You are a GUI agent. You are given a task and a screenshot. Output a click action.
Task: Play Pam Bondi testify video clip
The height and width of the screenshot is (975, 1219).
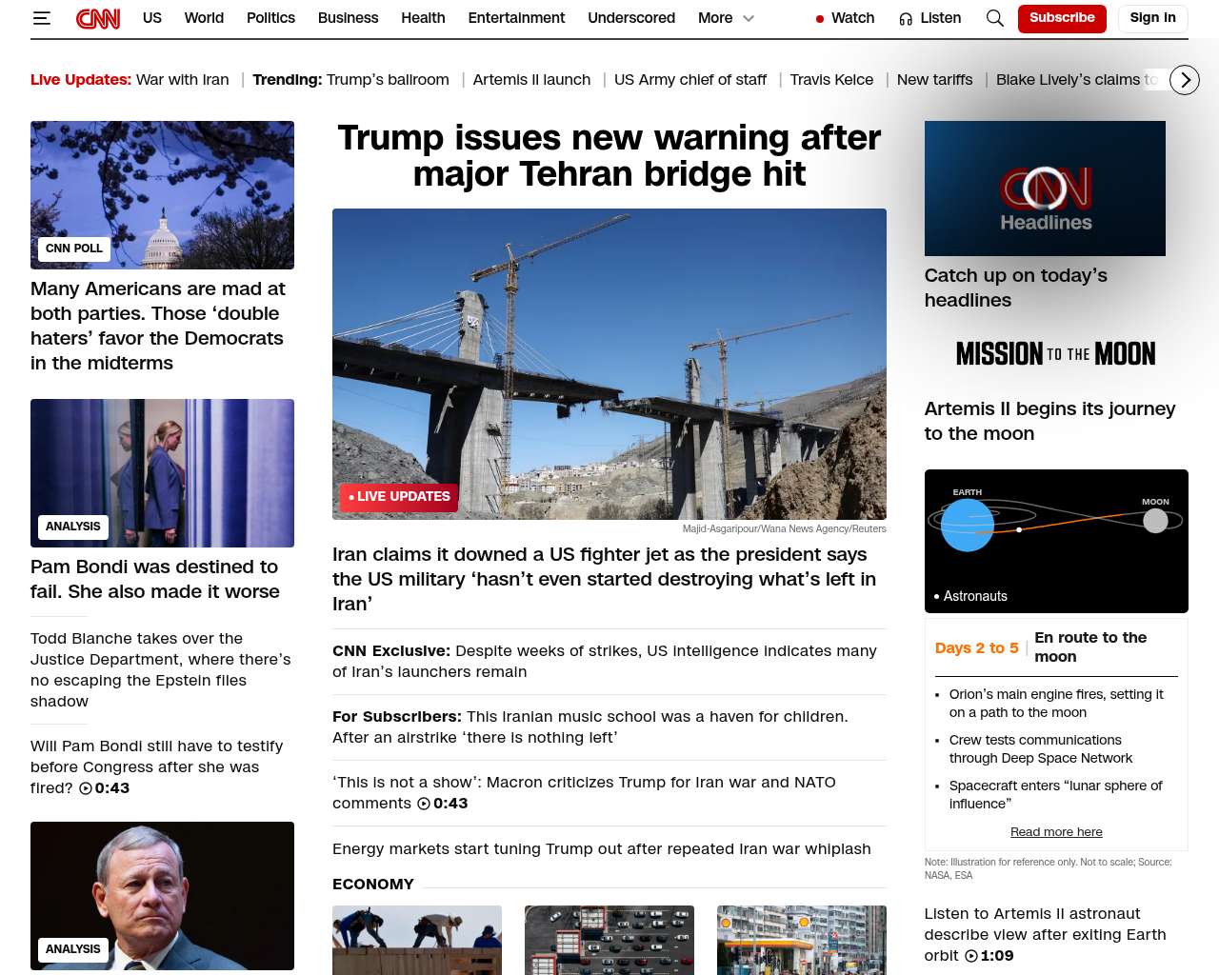tap(86, 788)
